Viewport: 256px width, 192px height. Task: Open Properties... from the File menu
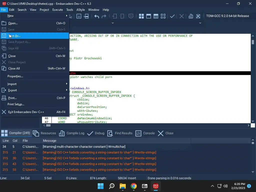(34, 76)
